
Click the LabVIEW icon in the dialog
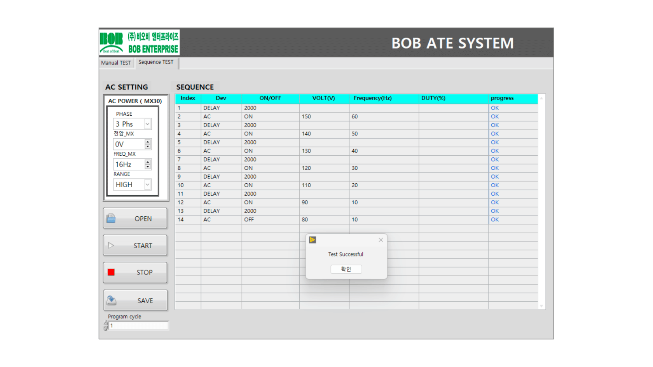point(313,240)
